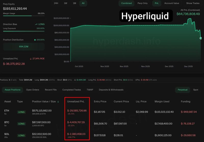Switch to the Spot market view
Viewport: 204px width, 142px height.
[196, 90]
